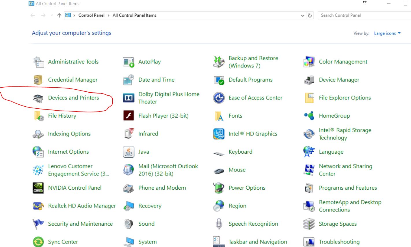
Task: Maximize the Control Panel window
Action: click(x=406, y=4)
